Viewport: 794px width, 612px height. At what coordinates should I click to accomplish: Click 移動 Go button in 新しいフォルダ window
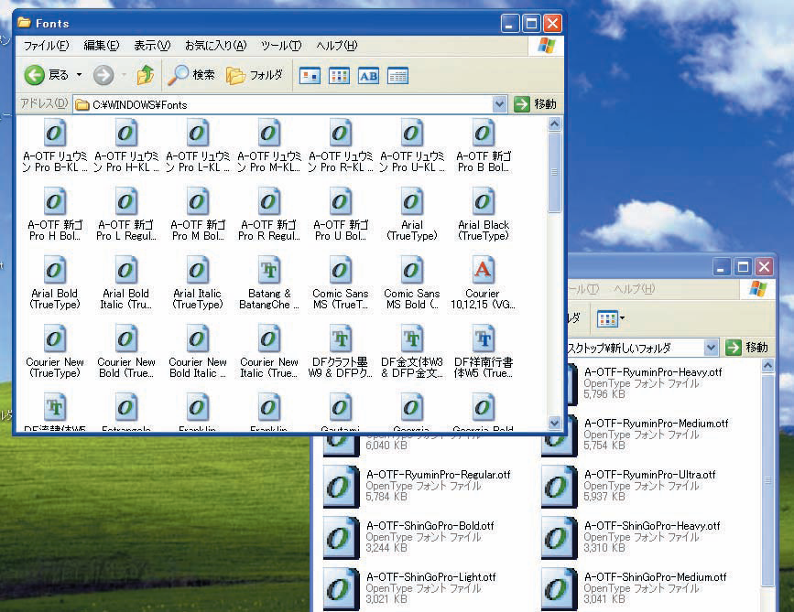(x=747, y=348)
